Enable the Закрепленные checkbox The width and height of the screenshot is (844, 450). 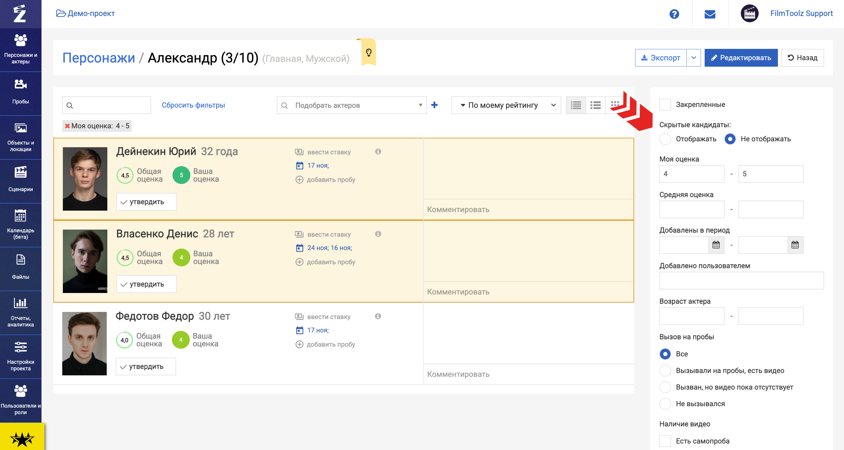pyautogui.click(x=665, y=105)
